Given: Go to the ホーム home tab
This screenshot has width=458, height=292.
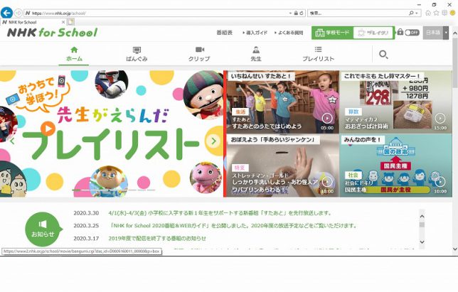Looking at the screenshot, I should click(74, 54).
